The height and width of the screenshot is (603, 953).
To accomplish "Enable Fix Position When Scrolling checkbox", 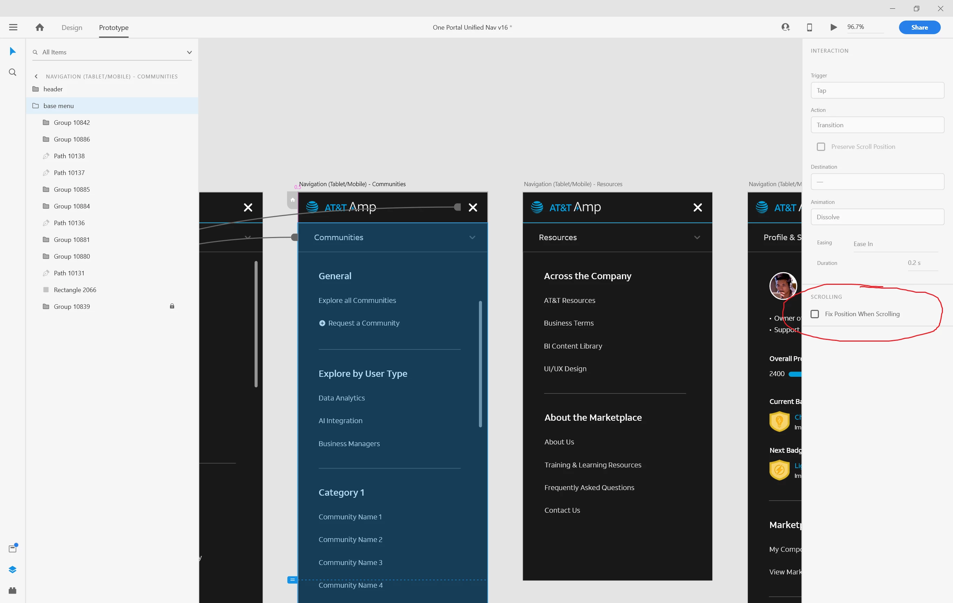I will 814,314.
